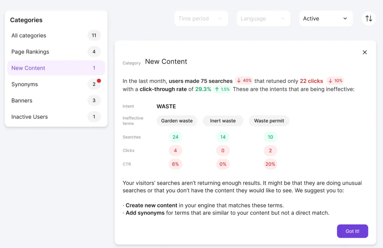Screen dimensions: 383x248
Task: Click the 1.5% CTR increase badge
Action: [222, 89]
